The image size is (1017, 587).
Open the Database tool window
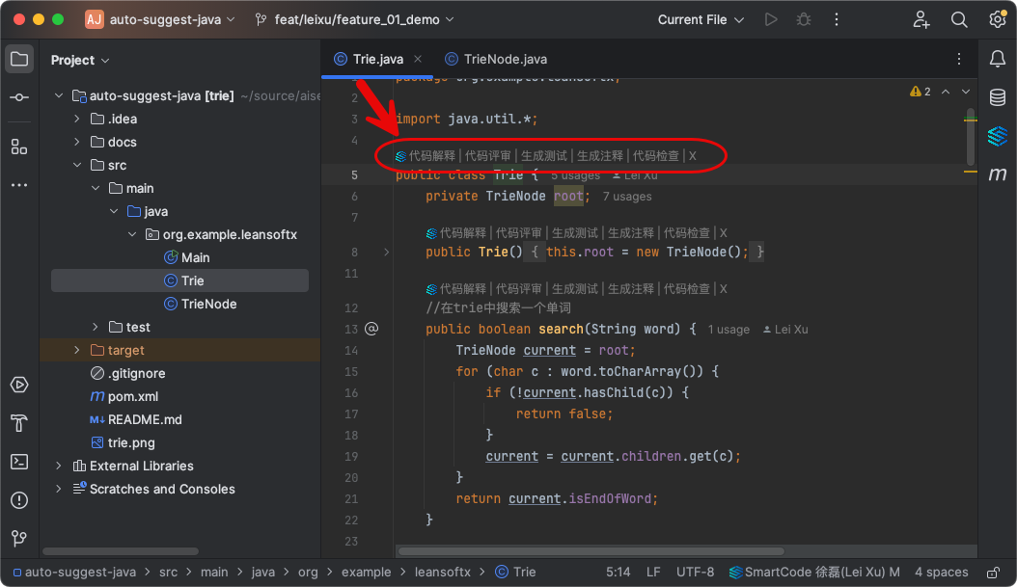998,97
